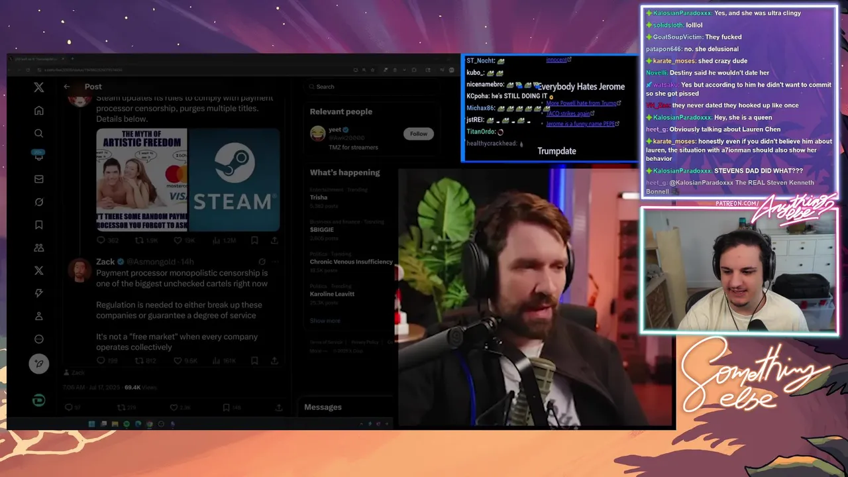
Task: Like Zack's tweet (9.6K)
Action: click(185, 361)
